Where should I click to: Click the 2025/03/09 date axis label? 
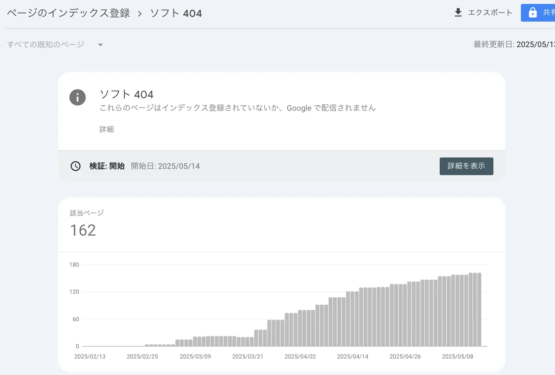195,357
